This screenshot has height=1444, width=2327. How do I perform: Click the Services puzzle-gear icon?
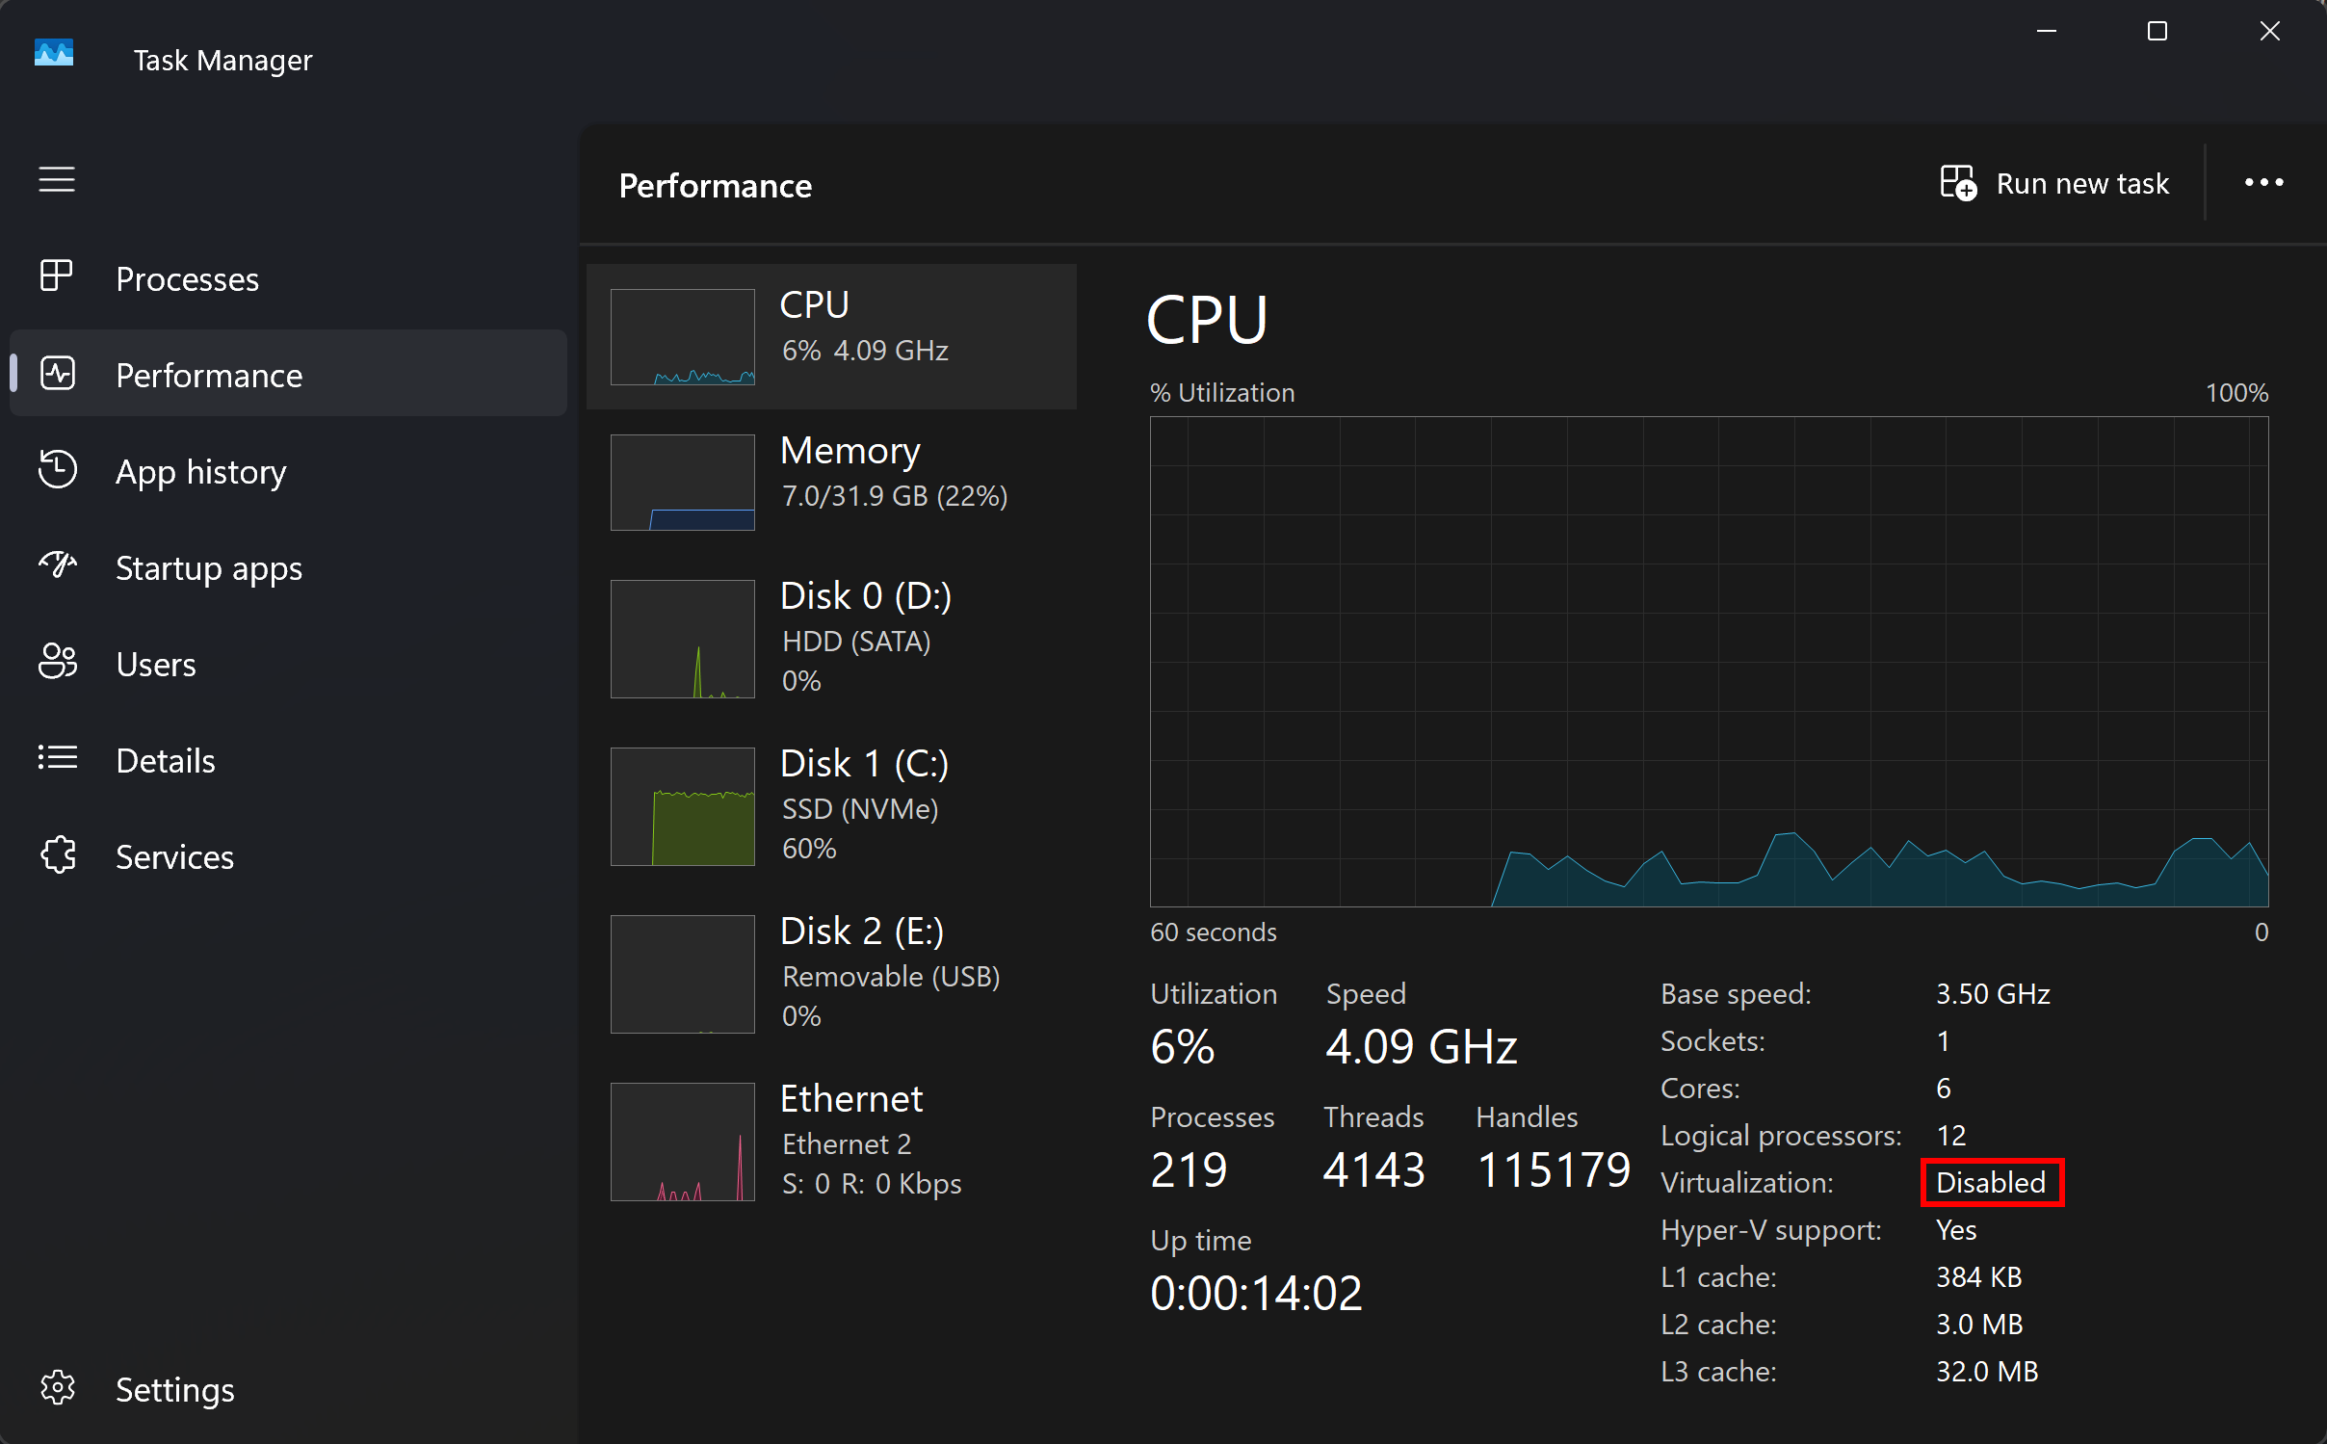pyautogui.click(x=58, y=854)
